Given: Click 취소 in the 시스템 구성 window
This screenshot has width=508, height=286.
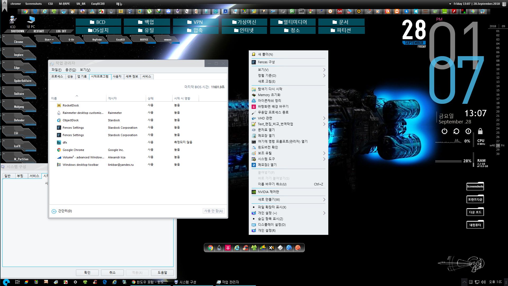Looking at the screenshot, I should pyautogui.click(x=112, y=272).
